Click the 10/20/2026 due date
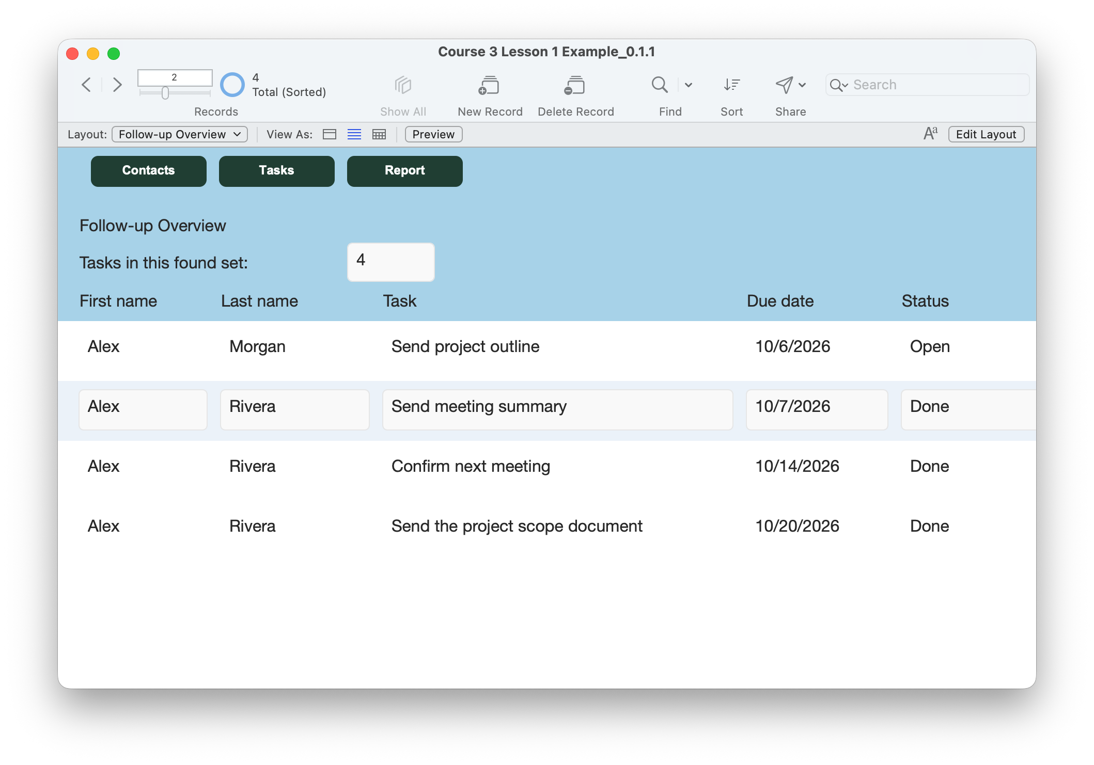Viewport: 1094px width, 765px height. coord(797,526)
